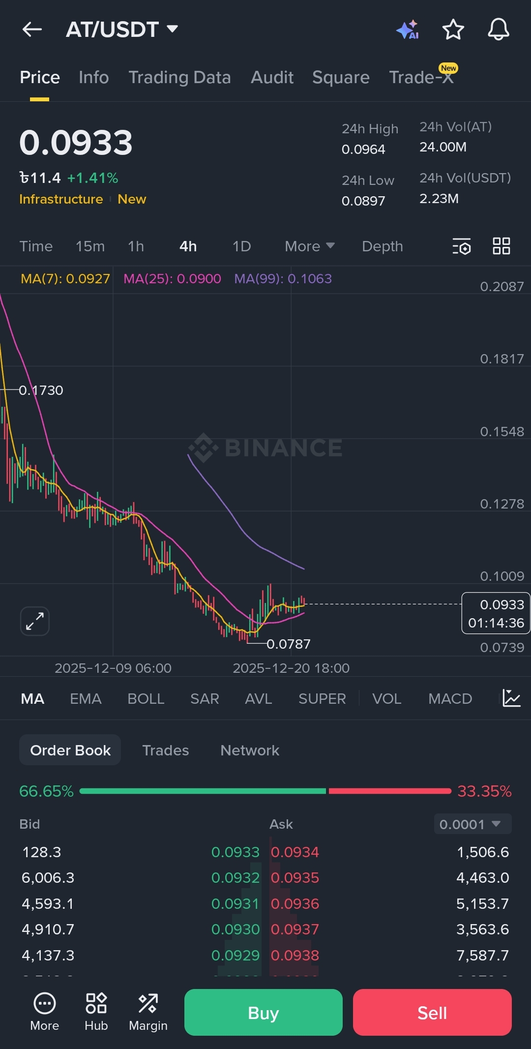
Task: Open the AI sparkle assistant icon
Action: coord(408,30)
